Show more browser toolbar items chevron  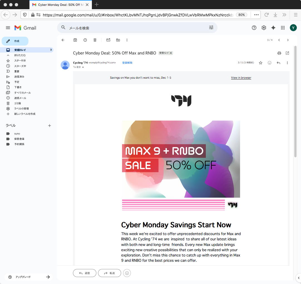coord(284,15)
